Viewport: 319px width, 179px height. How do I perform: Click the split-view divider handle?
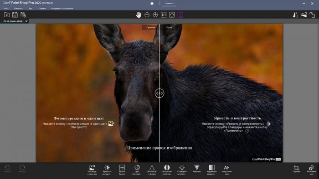159,93
